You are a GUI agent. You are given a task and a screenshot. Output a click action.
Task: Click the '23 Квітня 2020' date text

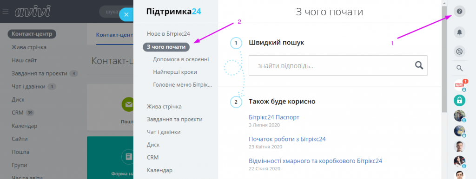(265, 147)
